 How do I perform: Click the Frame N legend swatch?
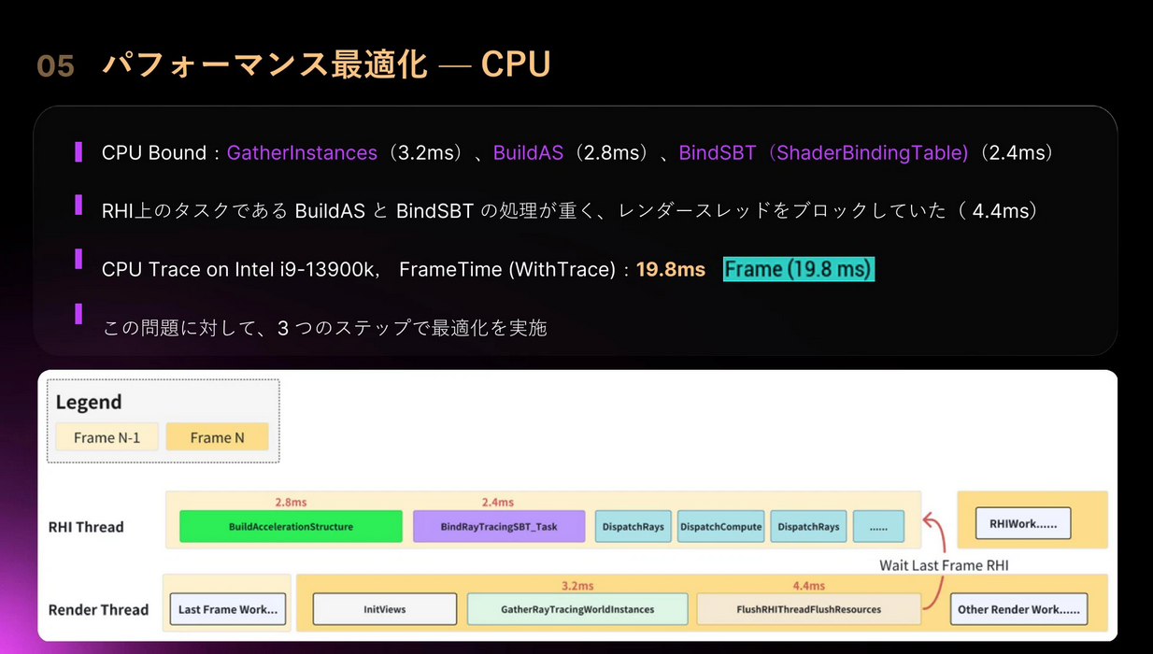click(x=217, y=437)
